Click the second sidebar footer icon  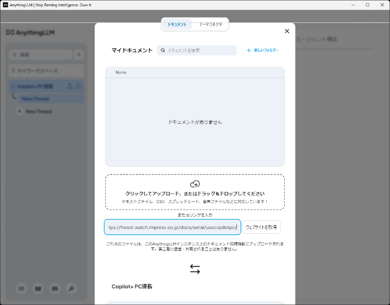coord(38,288)
